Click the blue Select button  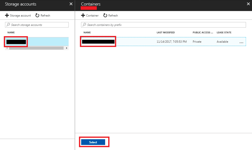(93, 142)
